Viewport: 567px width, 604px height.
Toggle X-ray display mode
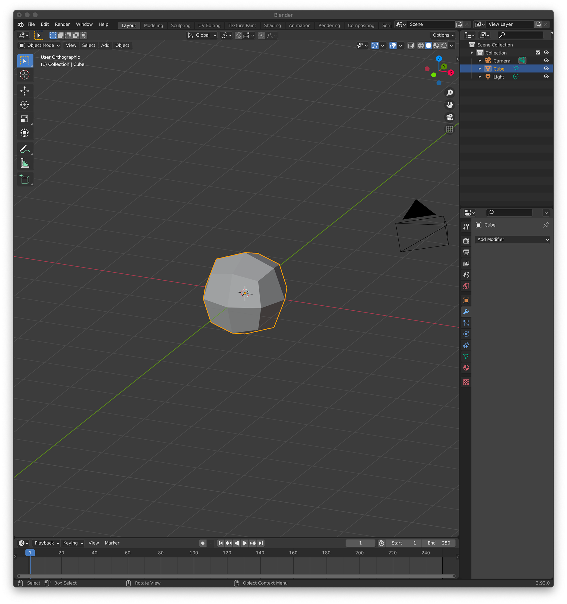pyautogui.click(x=411, y=45)
